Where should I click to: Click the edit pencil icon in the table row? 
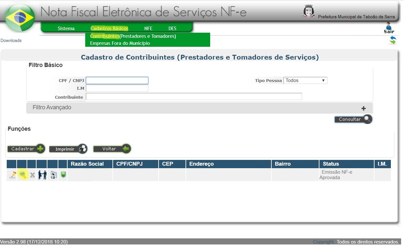(x=12, y=175)
